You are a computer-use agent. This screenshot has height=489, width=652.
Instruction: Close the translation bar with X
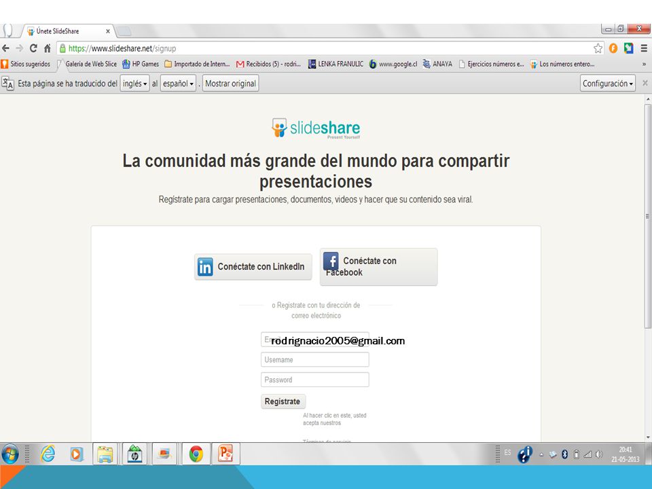click(x=645, y=83)
